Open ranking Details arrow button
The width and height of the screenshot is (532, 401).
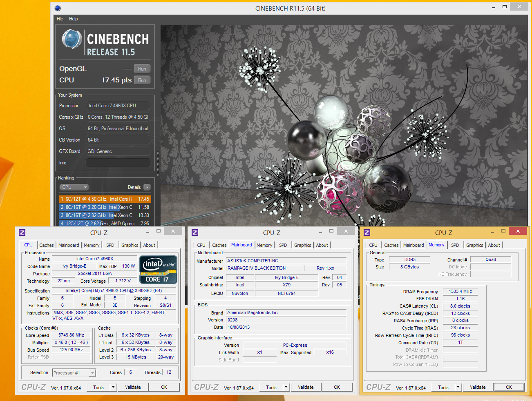pos(147,187)
